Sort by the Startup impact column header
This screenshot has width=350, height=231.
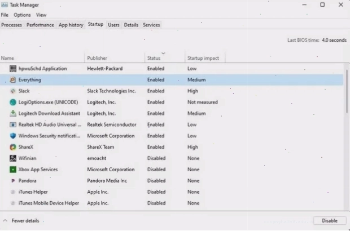tap(205, 58)
